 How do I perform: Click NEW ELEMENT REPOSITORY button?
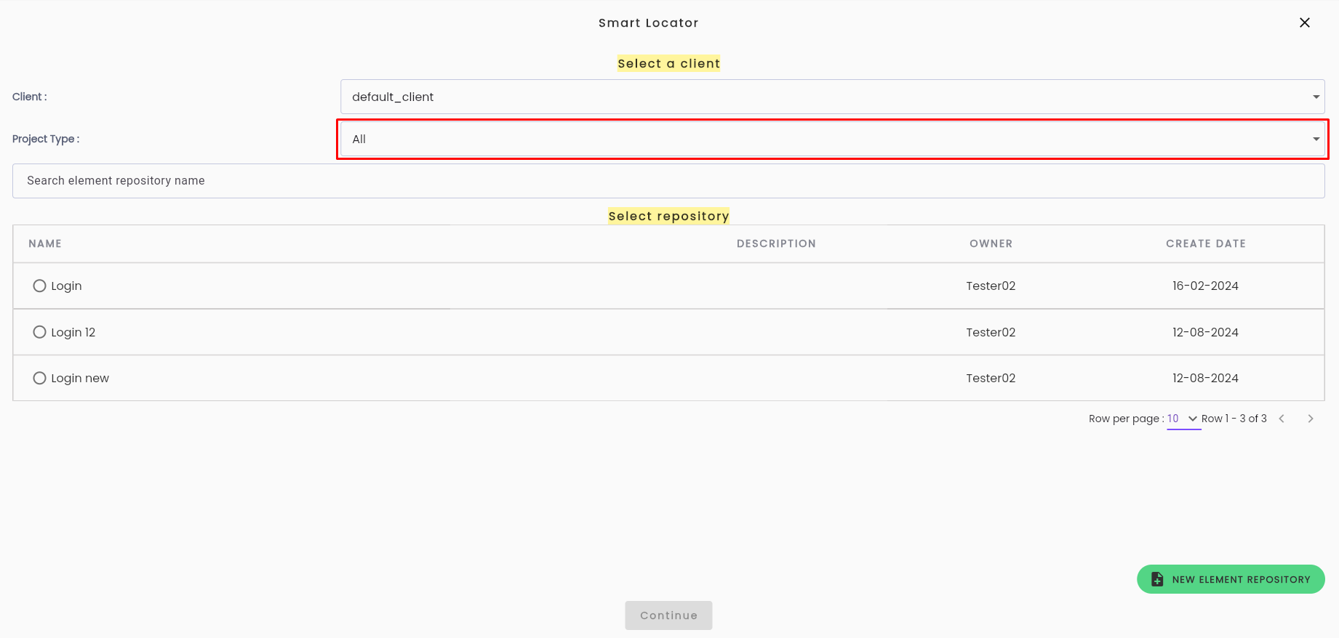click(1231, 579)
